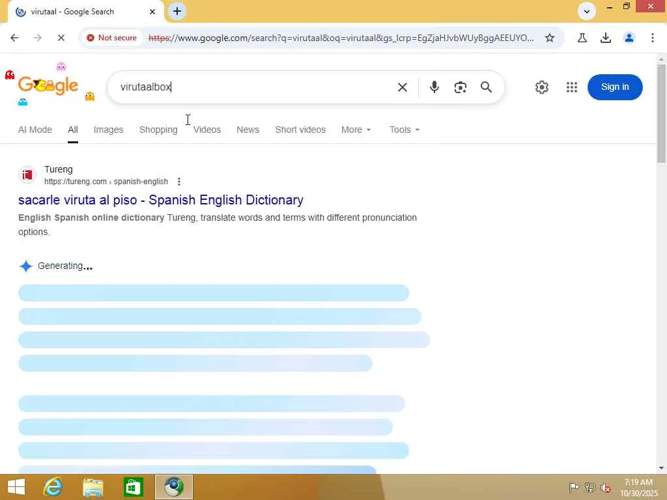Click the page vertical scrollbar thumb
This screenshot has height=500, width=667.
click(660, 113)
